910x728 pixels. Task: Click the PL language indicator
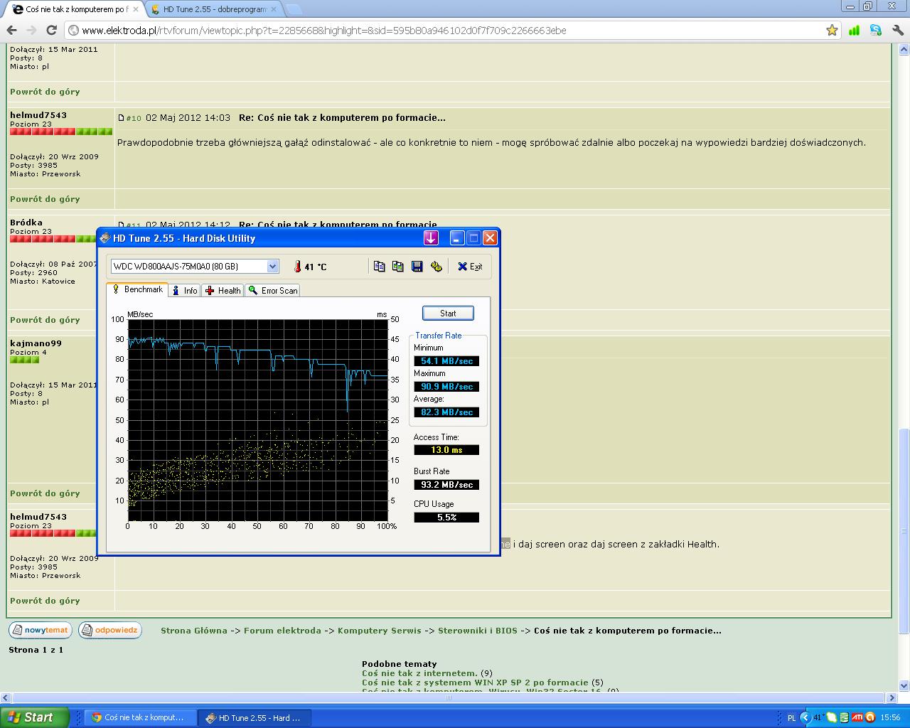coord(791,718)
